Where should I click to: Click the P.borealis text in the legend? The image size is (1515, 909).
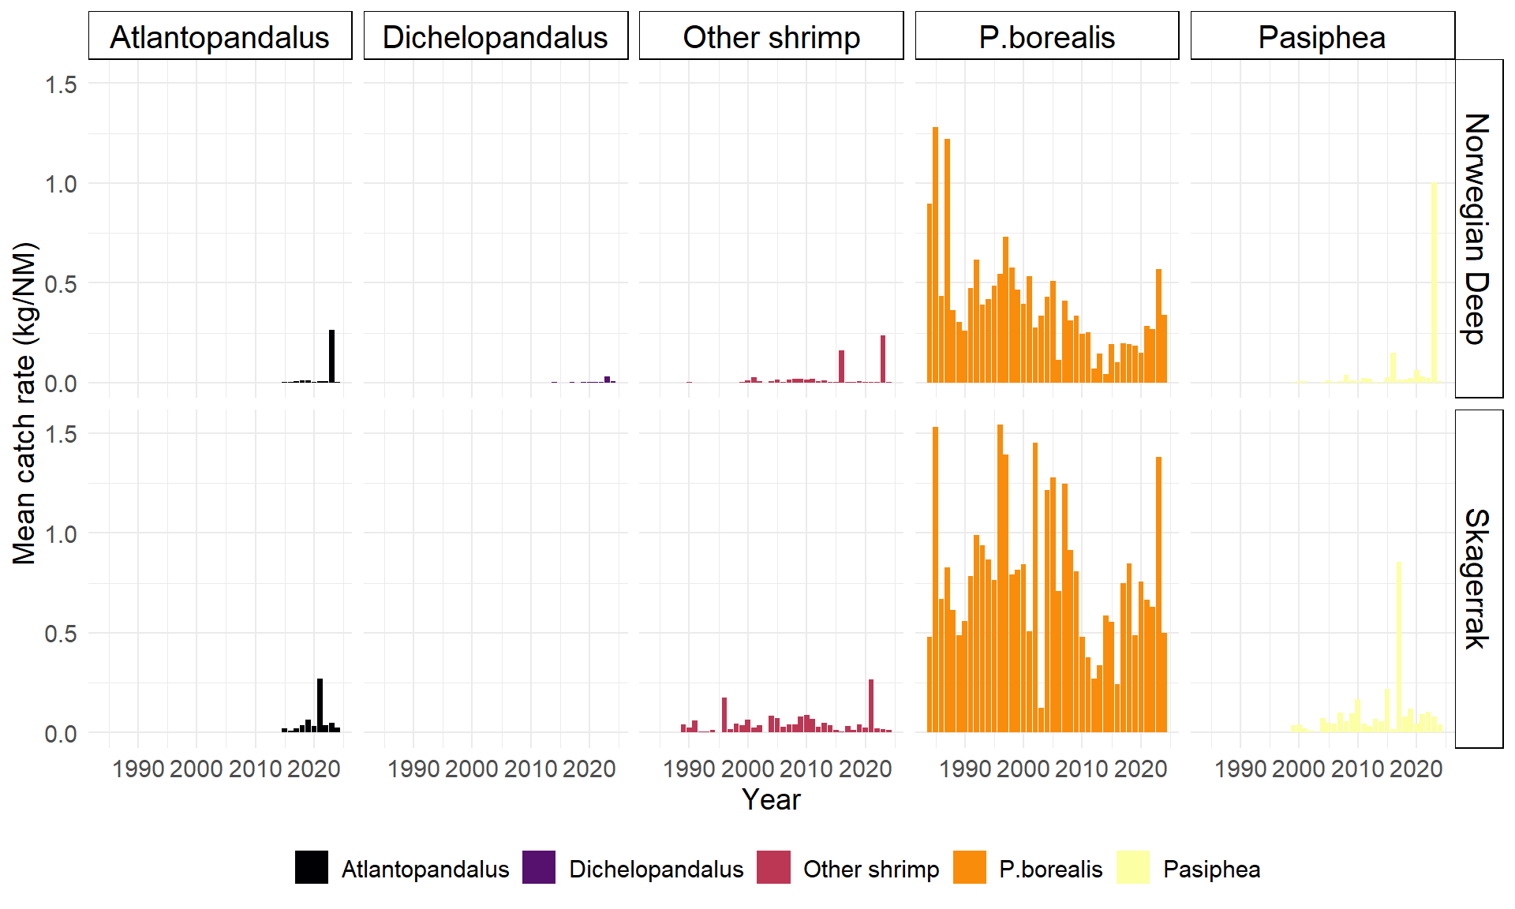click(1050, 870)
